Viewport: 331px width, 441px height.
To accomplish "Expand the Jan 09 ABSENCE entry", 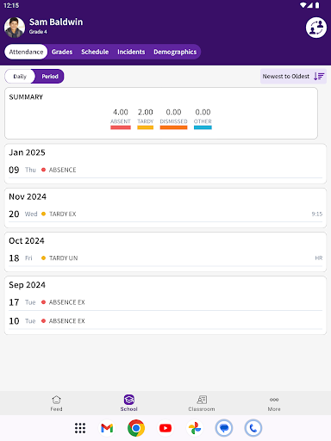I will click(165, 170).
